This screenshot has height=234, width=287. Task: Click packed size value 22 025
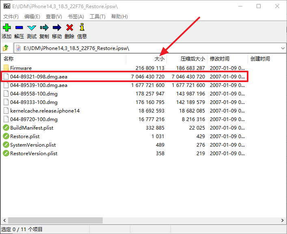tap(197, 128)
